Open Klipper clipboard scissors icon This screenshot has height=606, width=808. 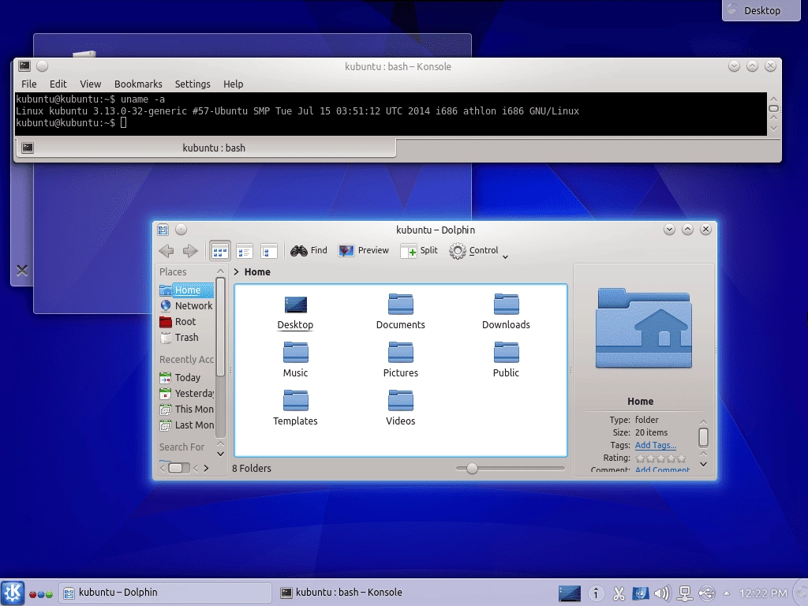[x=619, y=593]
